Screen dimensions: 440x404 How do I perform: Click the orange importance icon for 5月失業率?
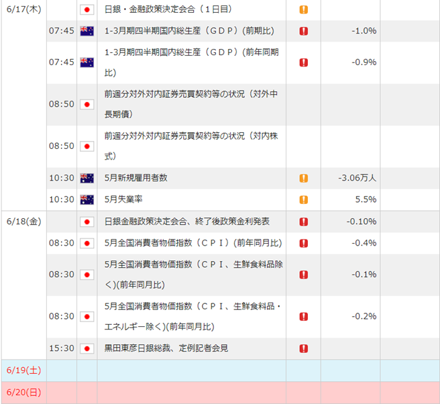coord(304,199)
